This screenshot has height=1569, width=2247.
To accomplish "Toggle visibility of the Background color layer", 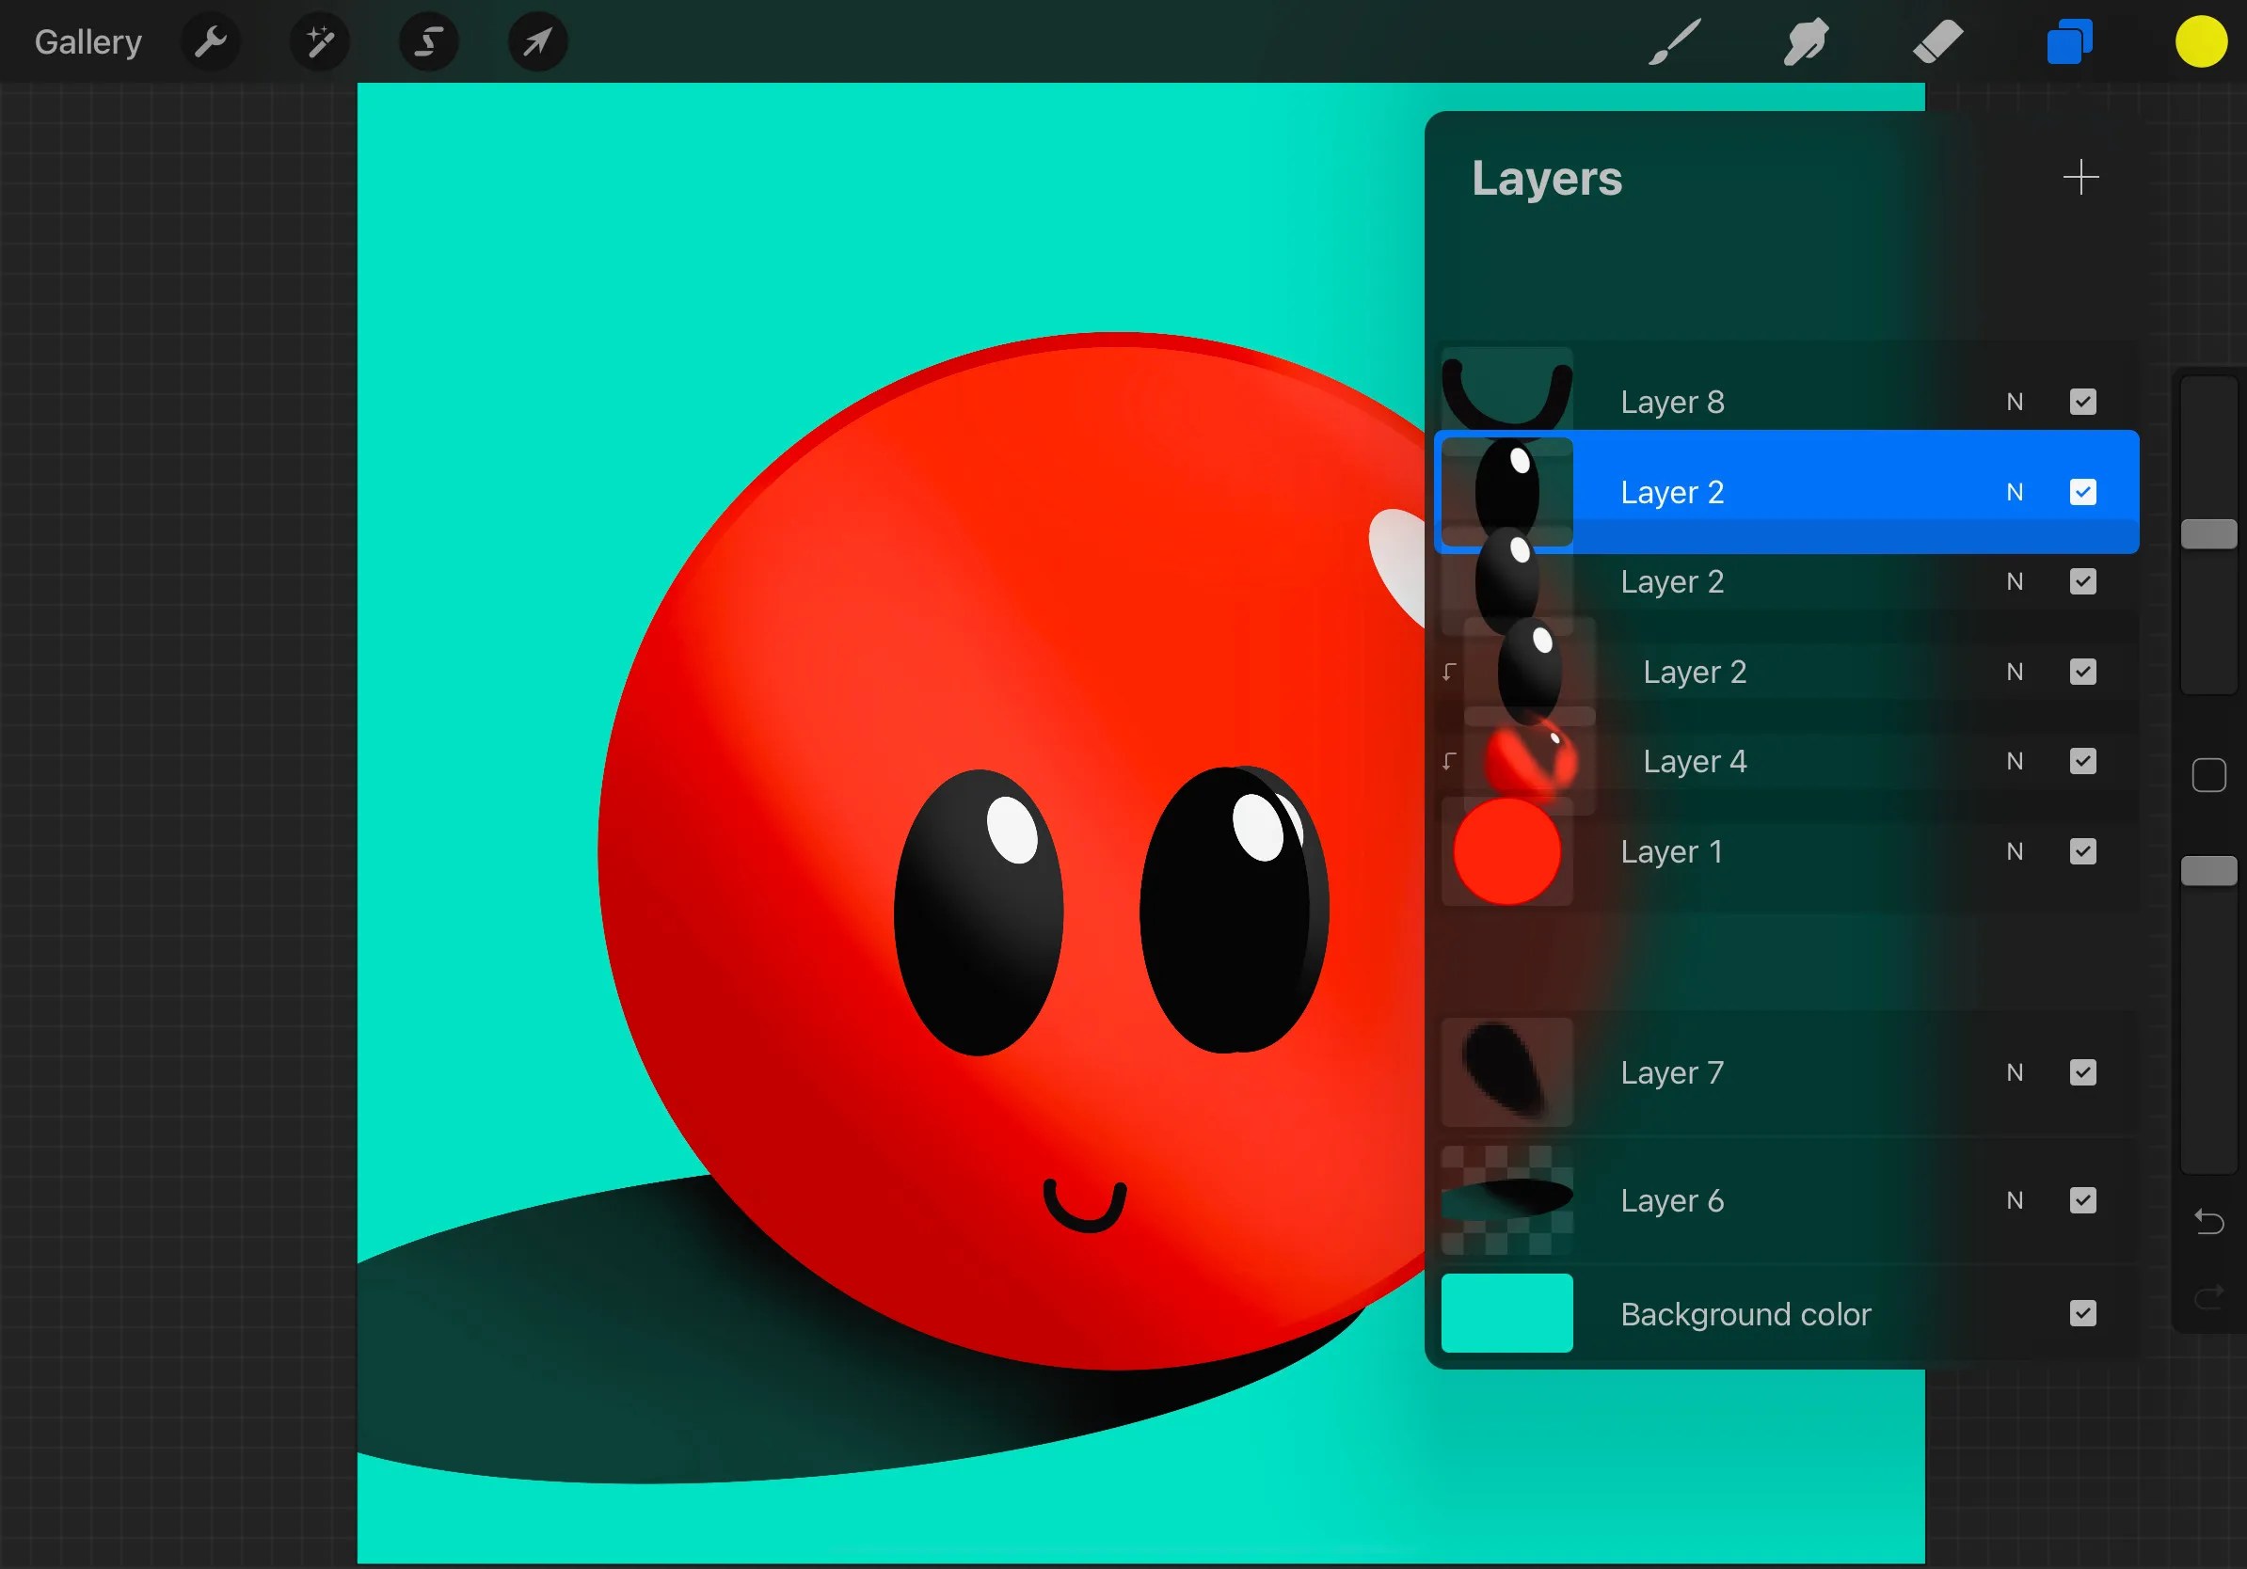I will tap(2083, 1314).
